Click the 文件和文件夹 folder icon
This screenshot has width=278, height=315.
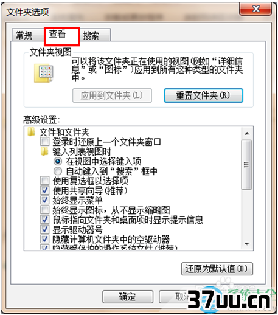coord(32,132)
